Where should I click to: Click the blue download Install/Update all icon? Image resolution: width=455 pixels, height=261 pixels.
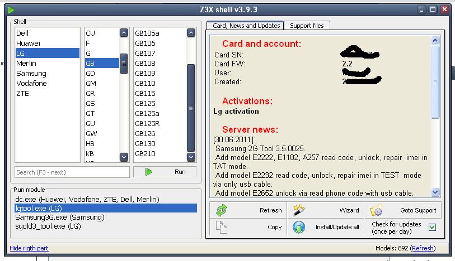click(299, 227)
